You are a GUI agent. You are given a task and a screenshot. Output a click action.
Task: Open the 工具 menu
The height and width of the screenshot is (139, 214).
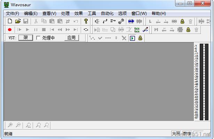point(92,14)
